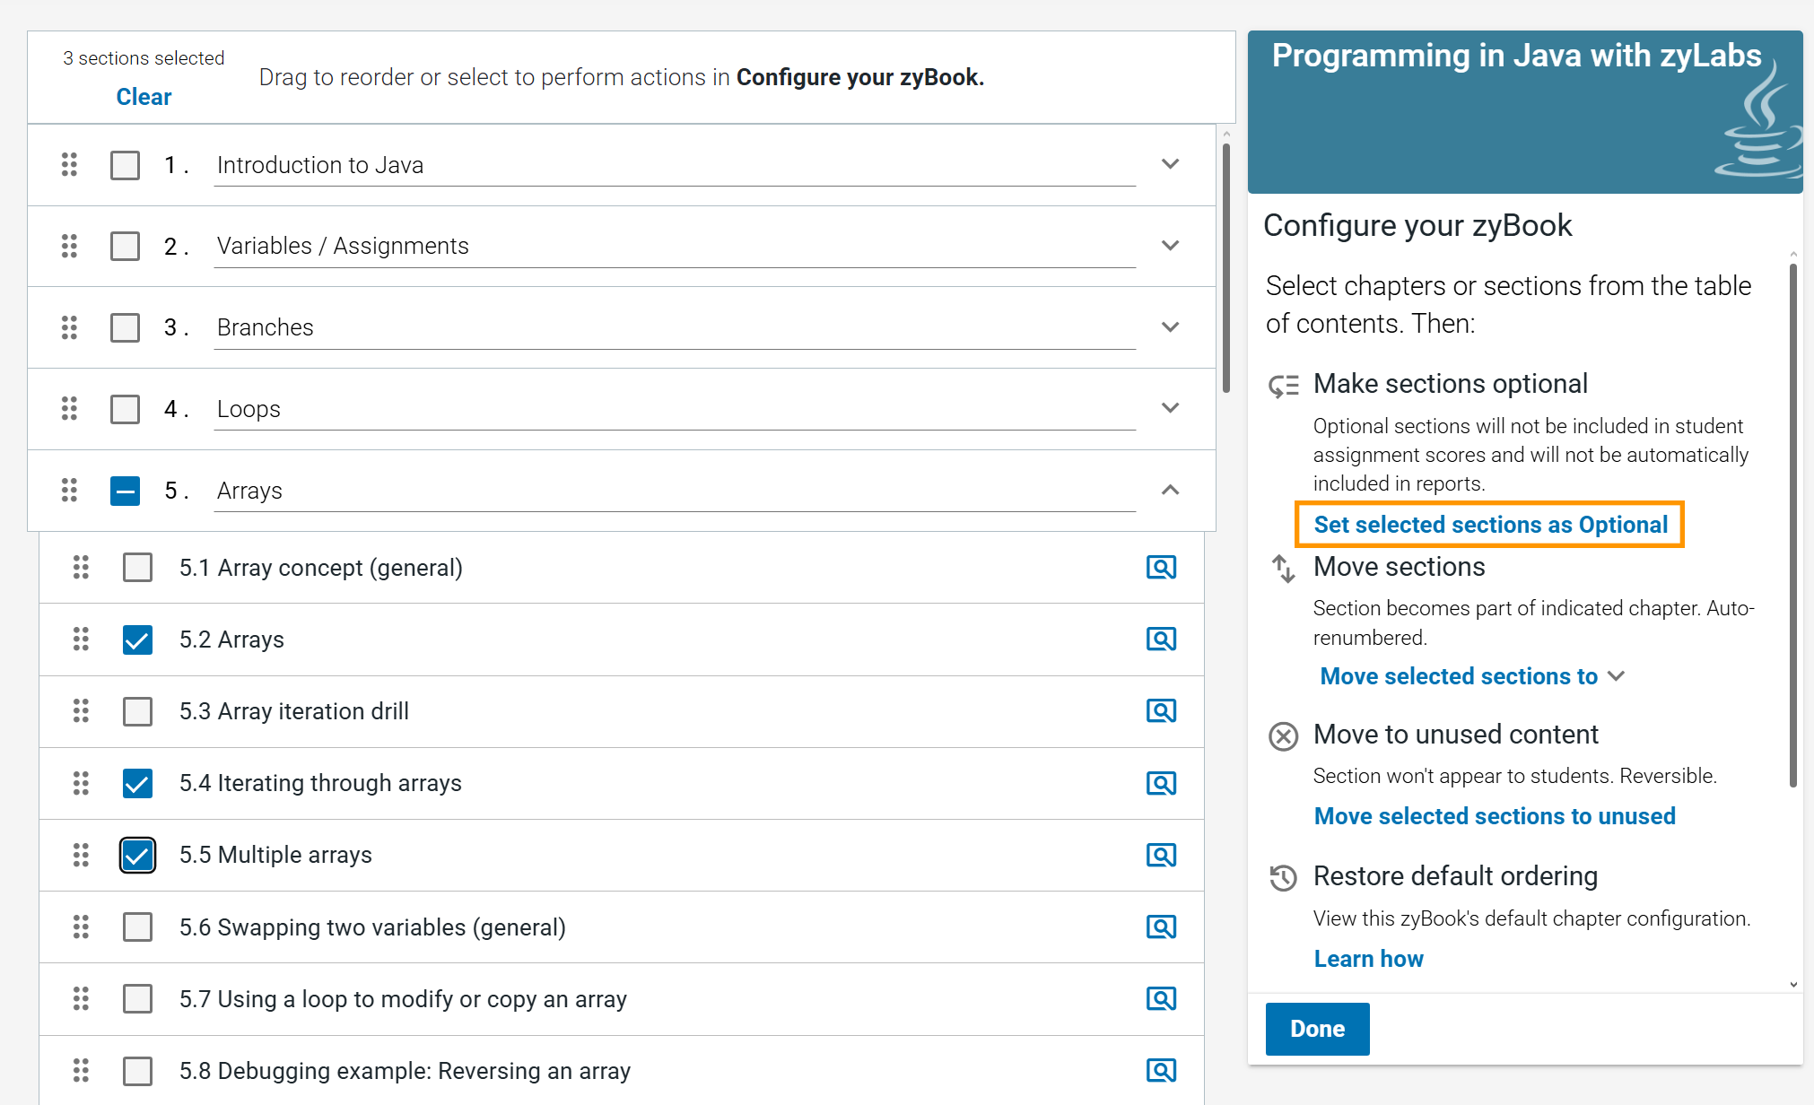Expand the Branches chapter
This screenshot has height=1105, width=1814.
coord(1170,327)
